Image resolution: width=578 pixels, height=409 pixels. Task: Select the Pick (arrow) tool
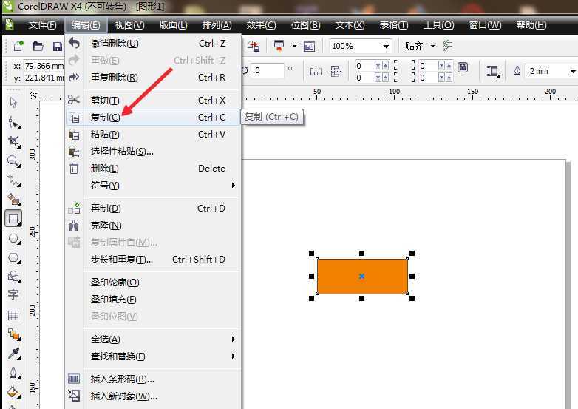point(13,103)
